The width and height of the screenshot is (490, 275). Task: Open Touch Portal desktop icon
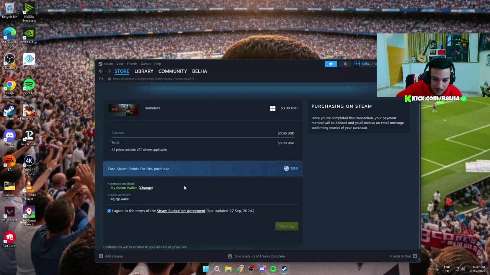29,138
